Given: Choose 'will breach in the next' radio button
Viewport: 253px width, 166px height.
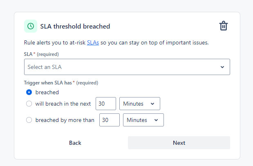Looking at the screenshot, I should (x=29, y=104).
